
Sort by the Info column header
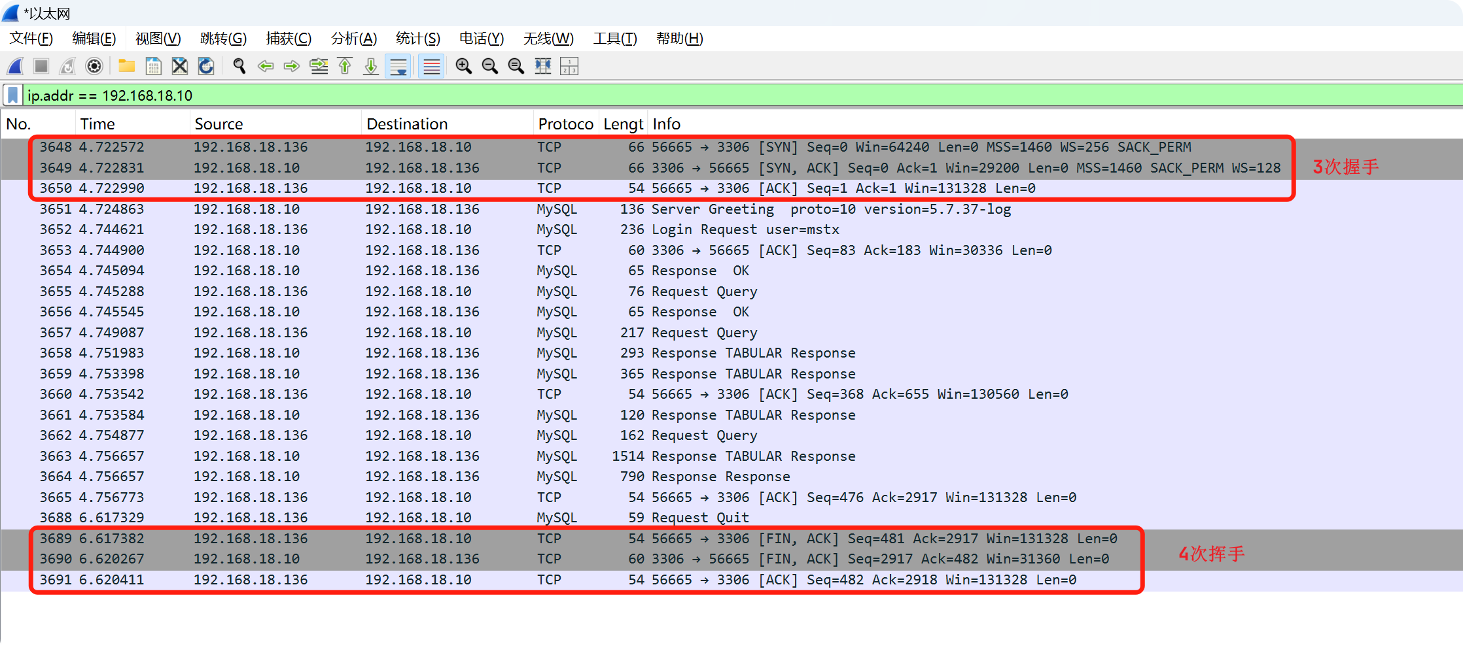[x=1055, y=124]
